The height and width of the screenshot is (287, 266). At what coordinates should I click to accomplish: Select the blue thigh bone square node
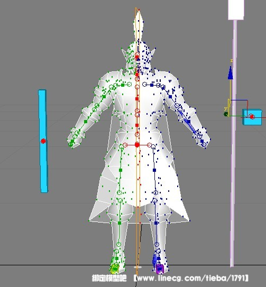pyautogui.click(x=154, y=170)
